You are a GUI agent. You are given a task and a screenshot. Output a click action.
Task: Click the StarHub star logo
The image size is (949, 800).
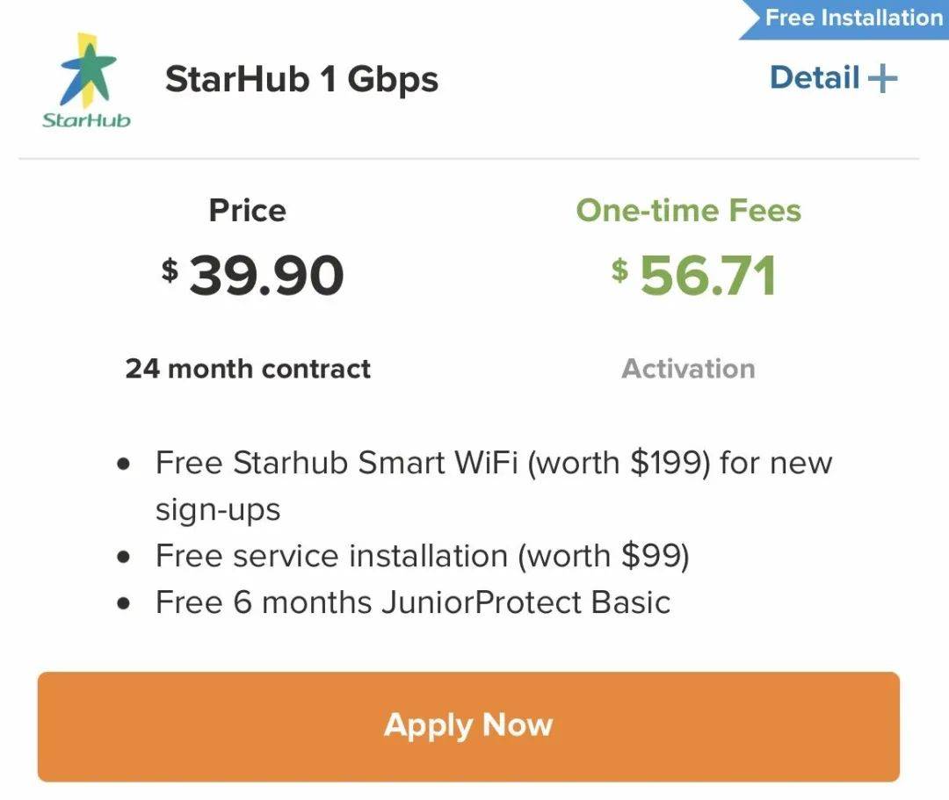point(86,70)
